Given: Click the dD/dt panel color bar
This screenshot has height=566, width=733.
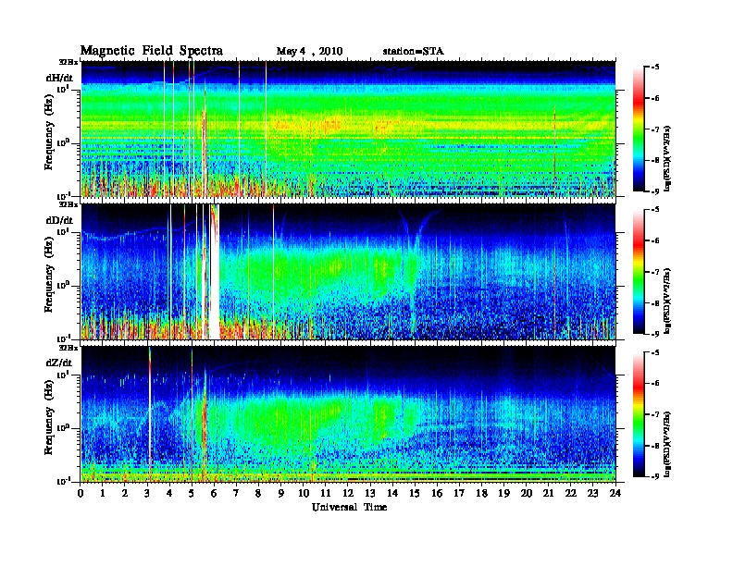Looking at the screenshot, I should (x=639, y=272).
